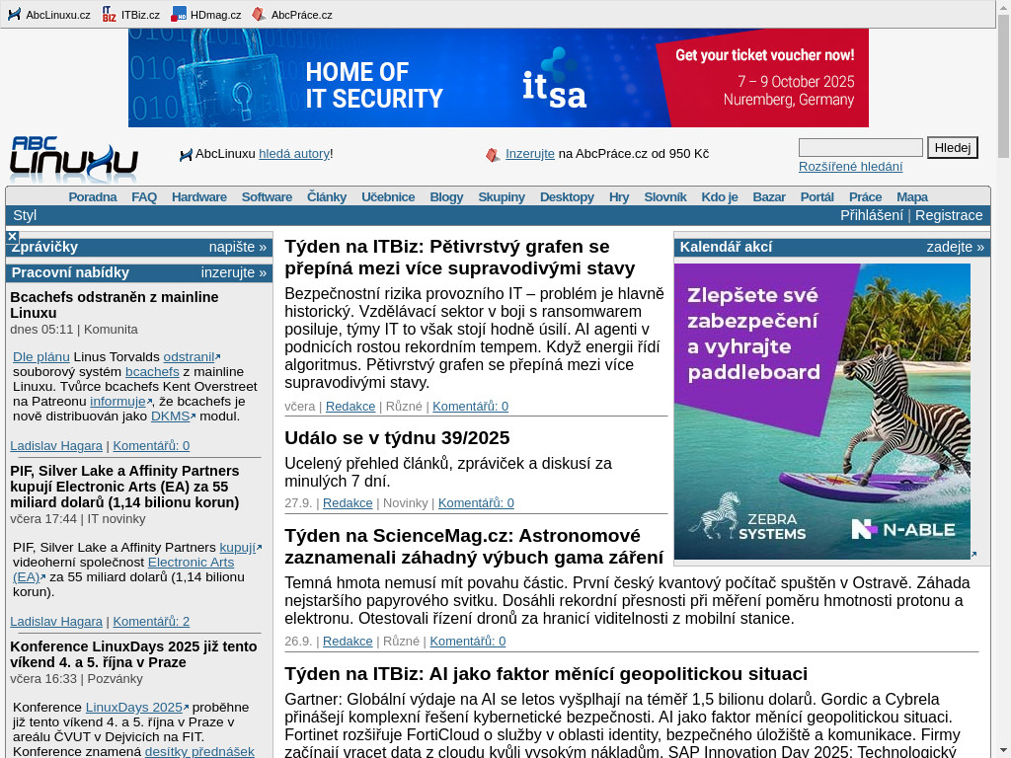Click the 'Dle plánu' link
This screenshot has width=1011, height=758.
pos(41,356)
